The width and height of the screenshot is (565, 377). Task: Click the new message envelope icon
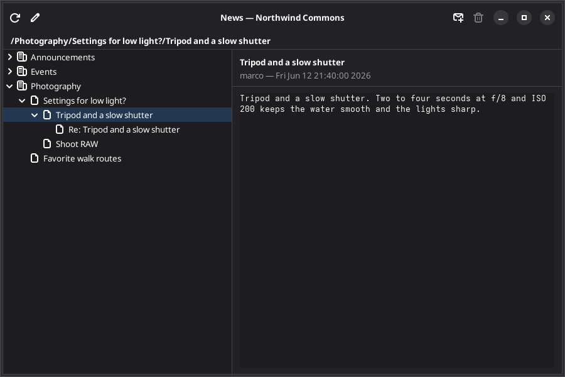tap(458, 18)
